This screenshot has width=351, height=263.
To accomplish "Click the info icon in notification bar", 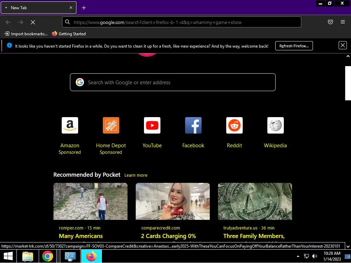I will (x=9, y=46).
